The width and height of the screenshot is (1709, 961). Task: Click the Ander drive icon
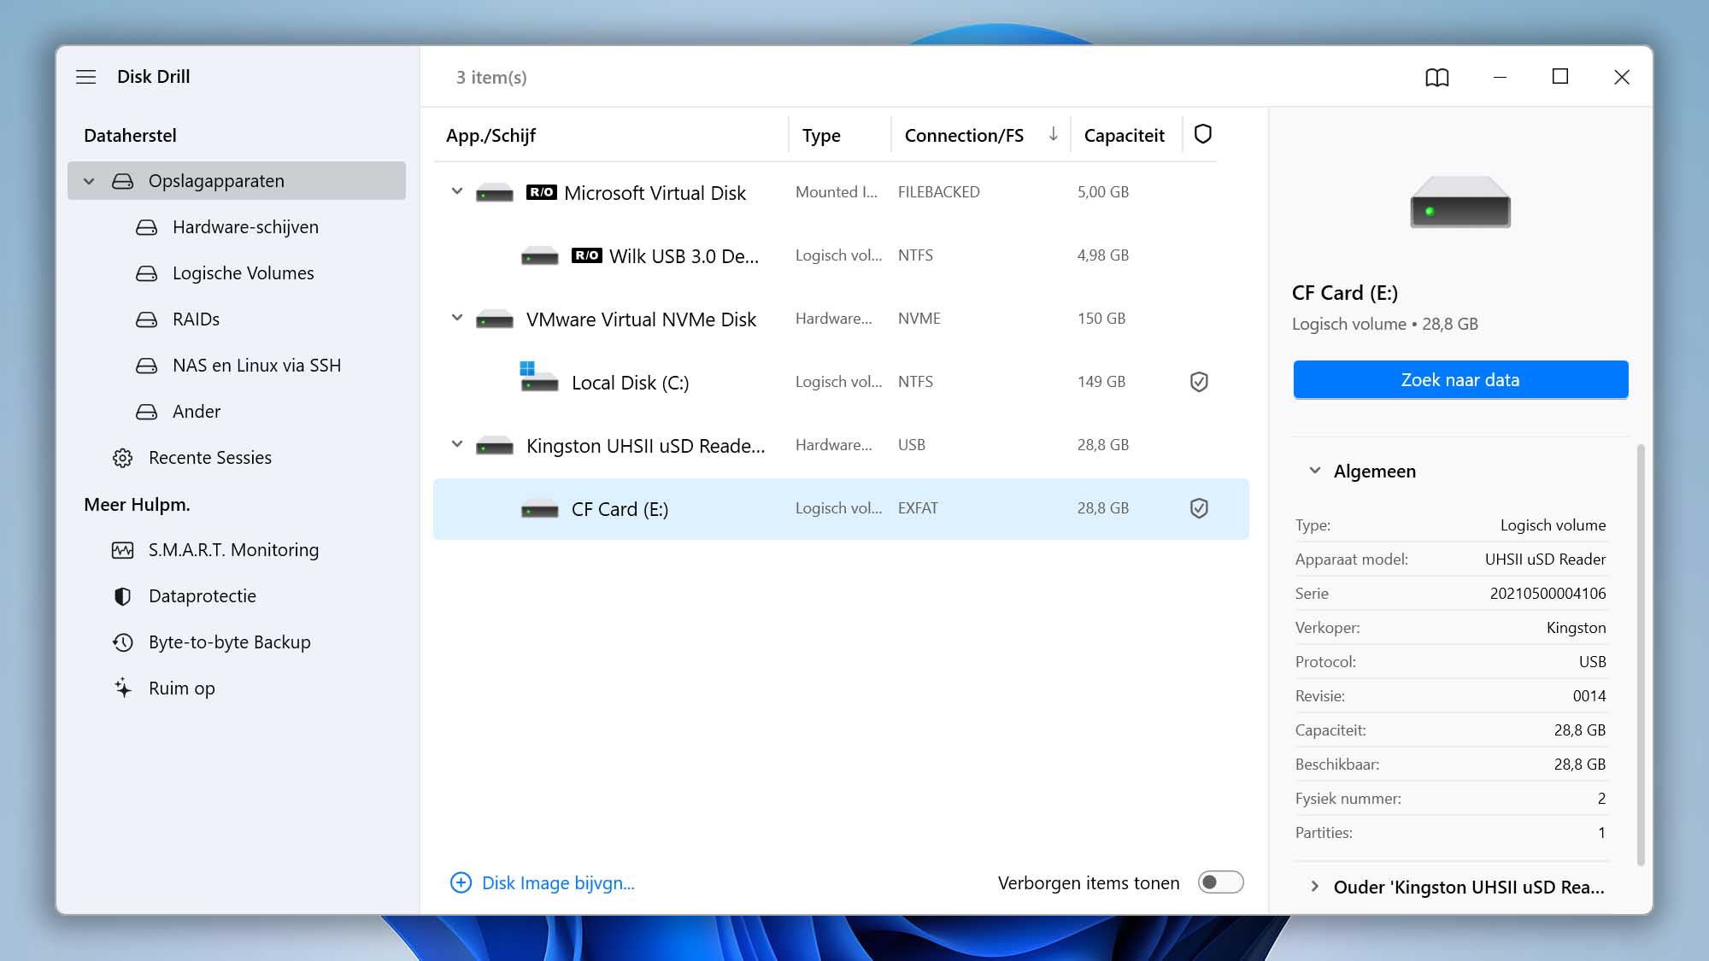coord(147,412)
